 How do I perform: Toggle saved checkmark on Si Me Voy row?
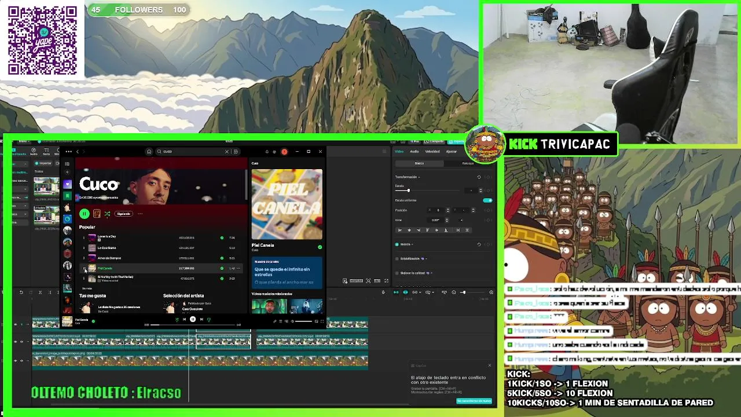pos(222,278)
